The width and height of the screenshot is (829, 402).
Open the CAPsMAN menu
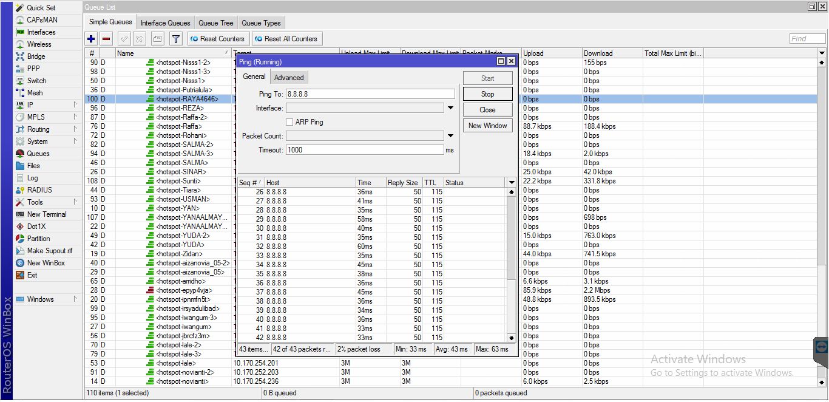(42, 20)
